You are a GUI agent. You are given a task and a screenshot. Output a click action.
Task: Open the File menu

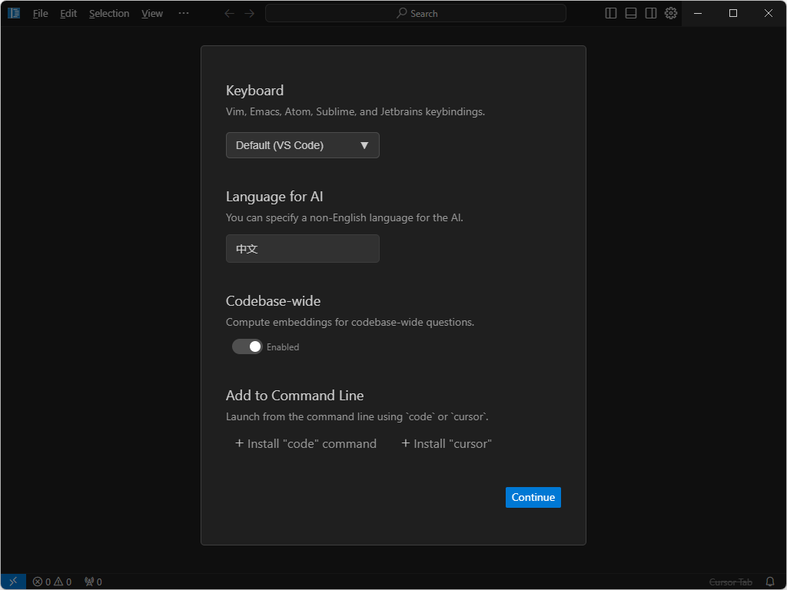[x=41, y=14]
